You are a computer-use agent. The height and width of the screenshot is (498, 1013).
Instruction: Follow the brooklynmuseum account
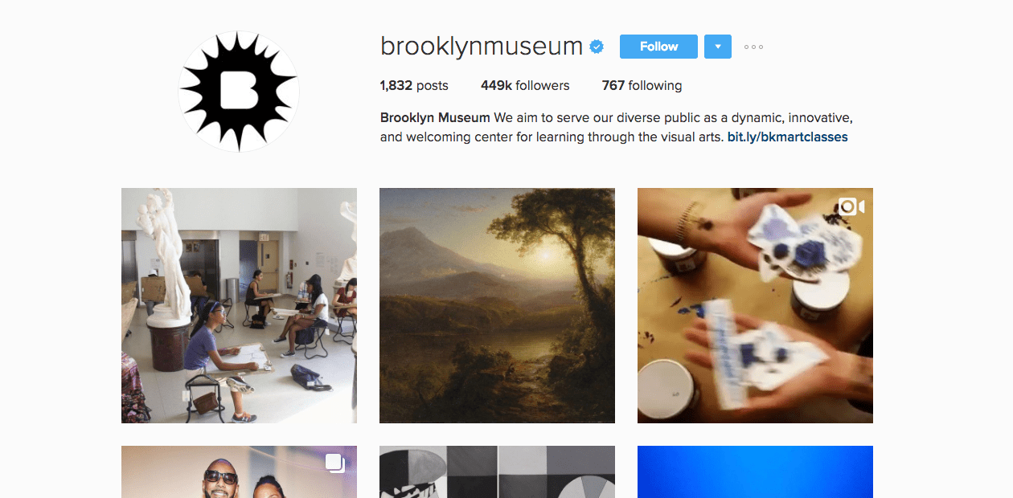pos(658,47)
